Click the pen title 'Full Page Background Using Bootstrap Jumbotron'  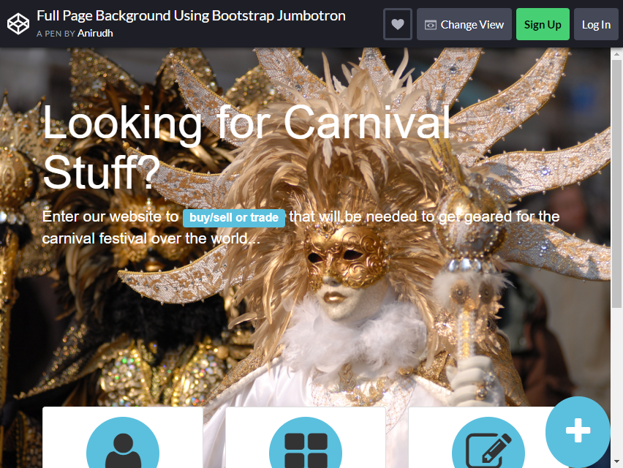click(x=191, y=16)
